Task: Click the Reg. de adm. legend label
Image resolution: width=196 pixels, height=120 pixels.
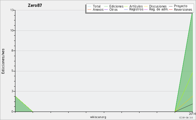Action: tap(159, 9)
